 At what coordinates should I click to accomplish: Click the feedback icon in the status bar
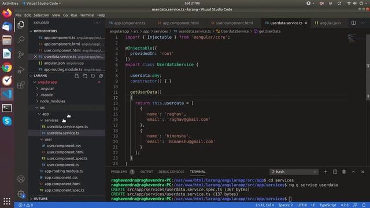point(355,205)
